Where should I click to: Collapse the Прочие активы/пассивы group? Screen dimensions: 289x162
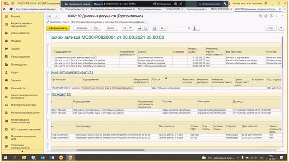point(48,72)
